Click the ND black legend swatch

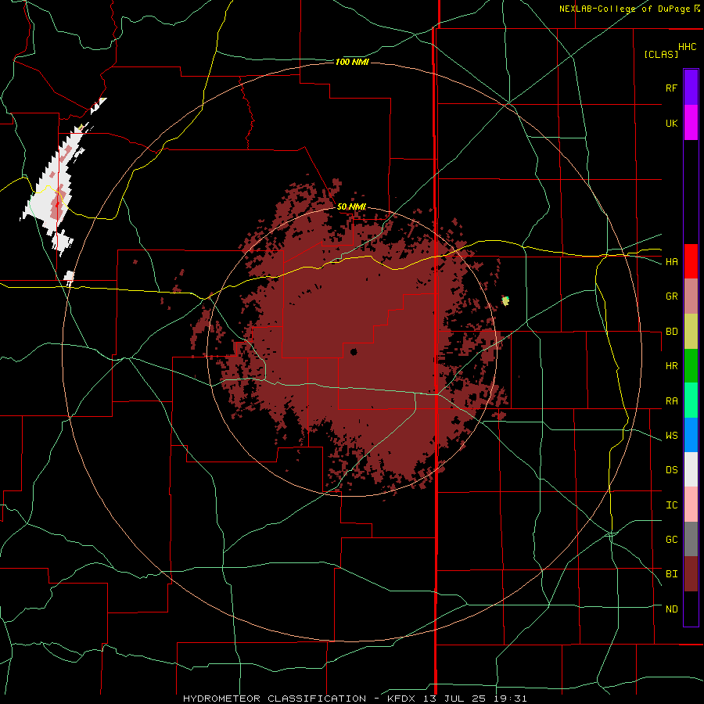coord(691,609)
